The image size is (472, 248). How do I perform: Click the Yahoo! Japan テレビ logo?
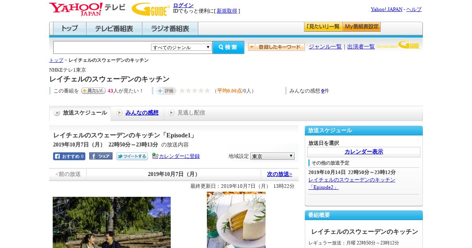point(87,9)
